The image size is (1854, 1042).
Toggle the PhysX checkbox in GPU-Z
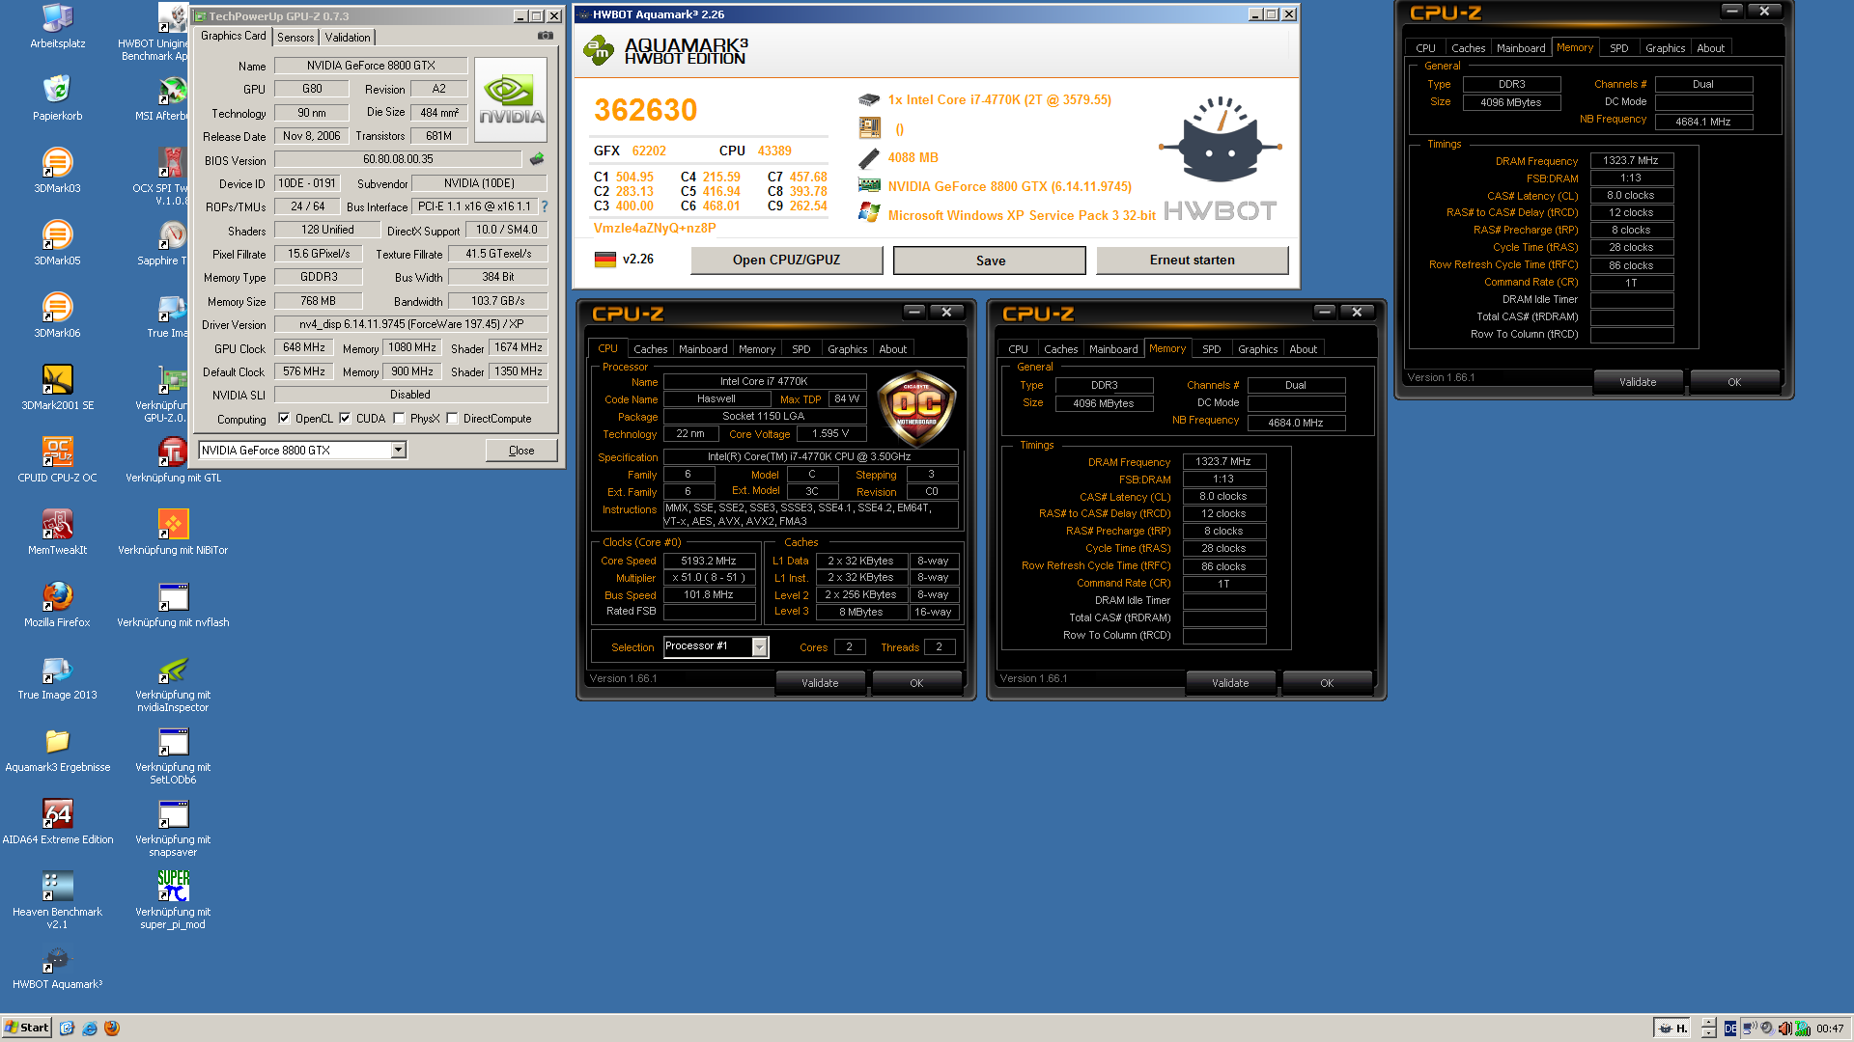point(399,419)
